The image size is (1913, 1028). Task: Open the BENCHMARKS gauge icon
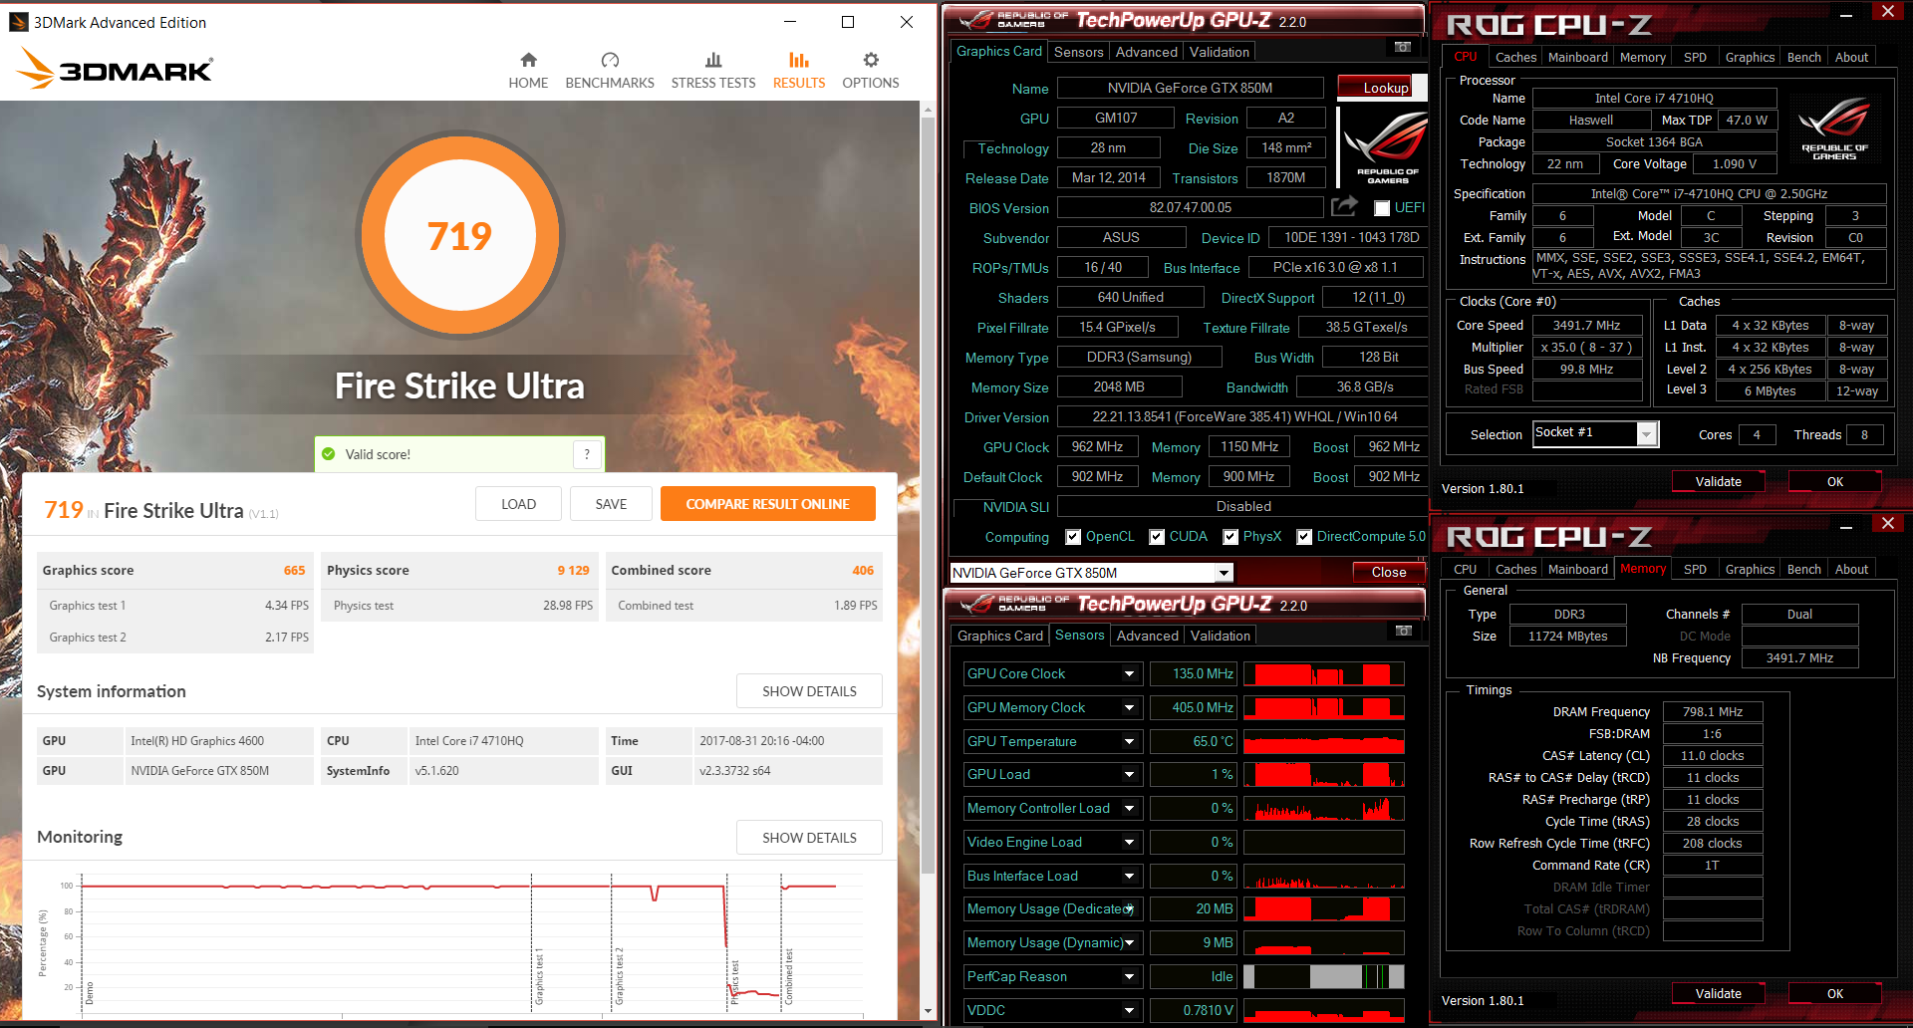(x=610, y=60)
